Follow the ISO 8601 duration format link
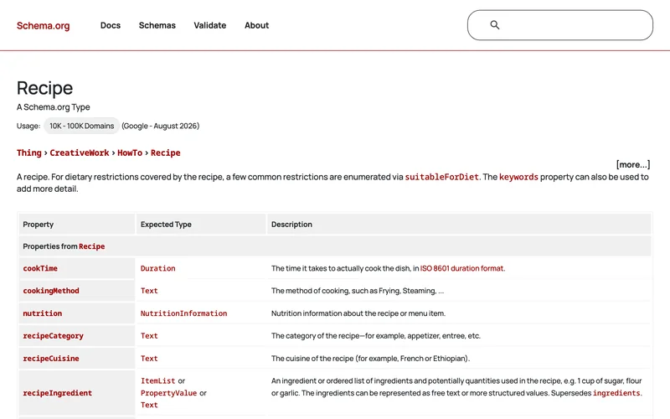 [x=462, y=268]
